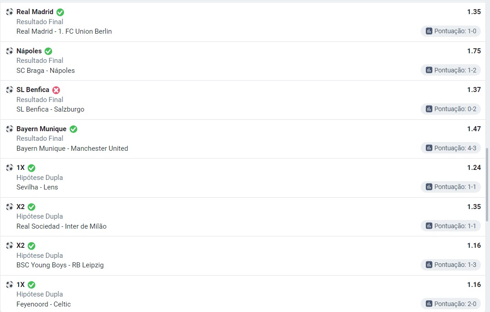Open the Bayern Munique - Manchester United match

pyautogui.click(x=72, y=148)
